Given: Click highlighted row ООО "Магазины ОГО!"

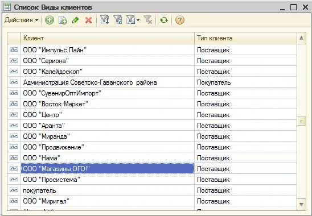Looking at the screenshot, I should [108, 168].
